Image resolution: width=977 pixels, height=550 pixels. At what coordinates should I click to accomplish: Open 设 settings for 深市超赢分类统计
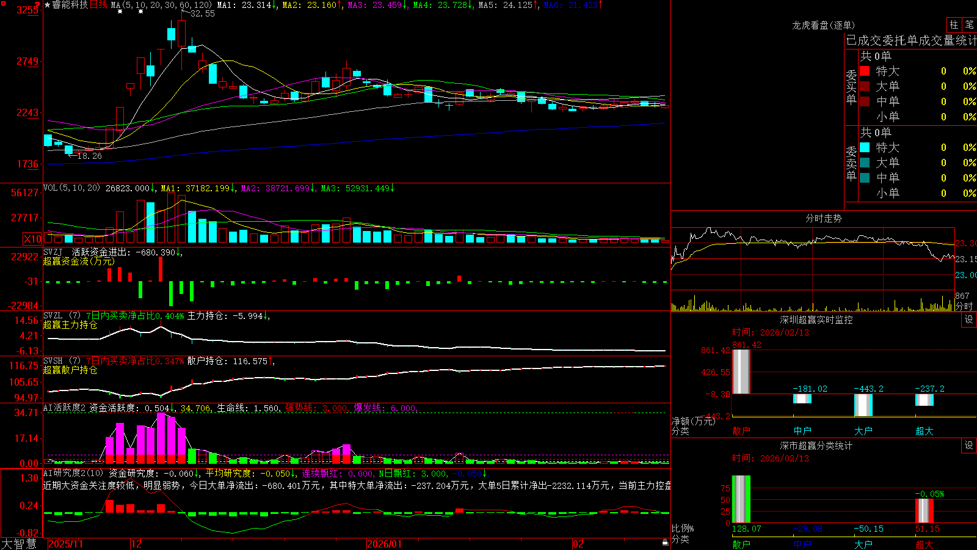coord(969,446)
